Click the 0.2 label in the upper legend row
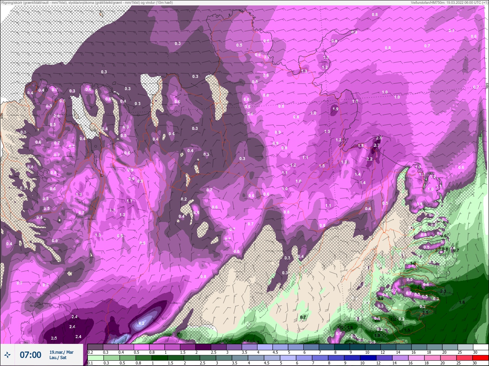Image resolution: width=489 pixels, height=366 pixels. click(x=90, y=352)
